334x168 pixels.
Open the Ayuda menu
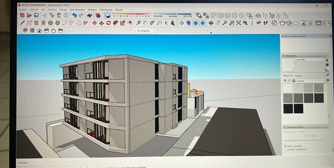click(119, 10)
